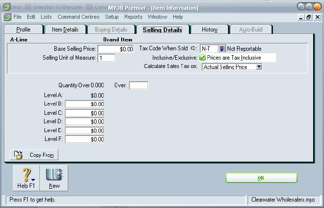Image resolution: width=324 pixels, height=208 pixels.
Task: Click the Press F1 to get help status text
Action: (32, 200)
